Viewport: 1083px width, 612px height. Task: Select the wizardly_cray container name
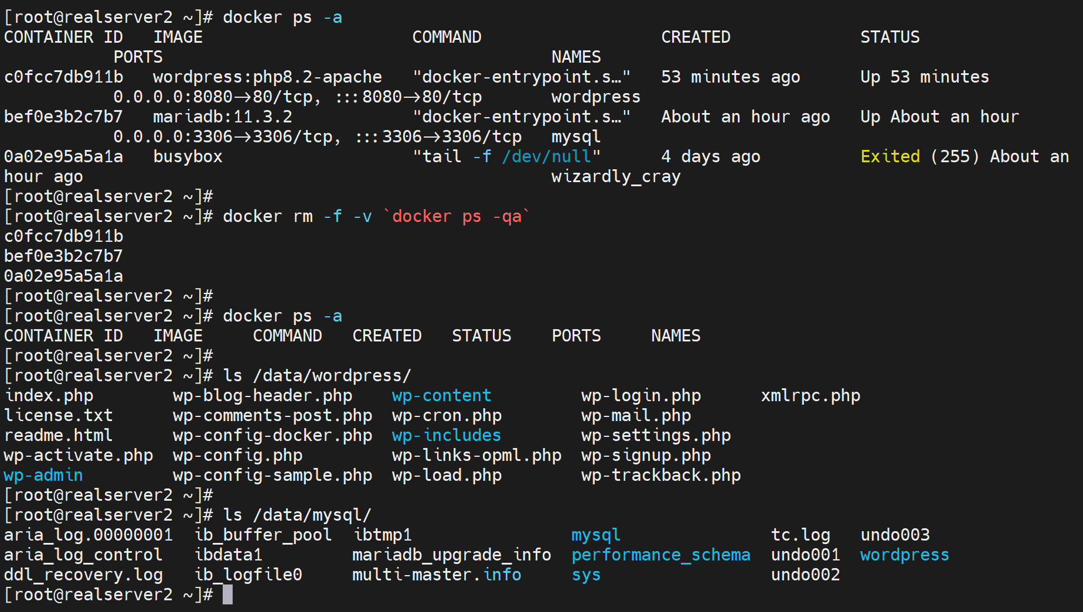click(615, 177)
